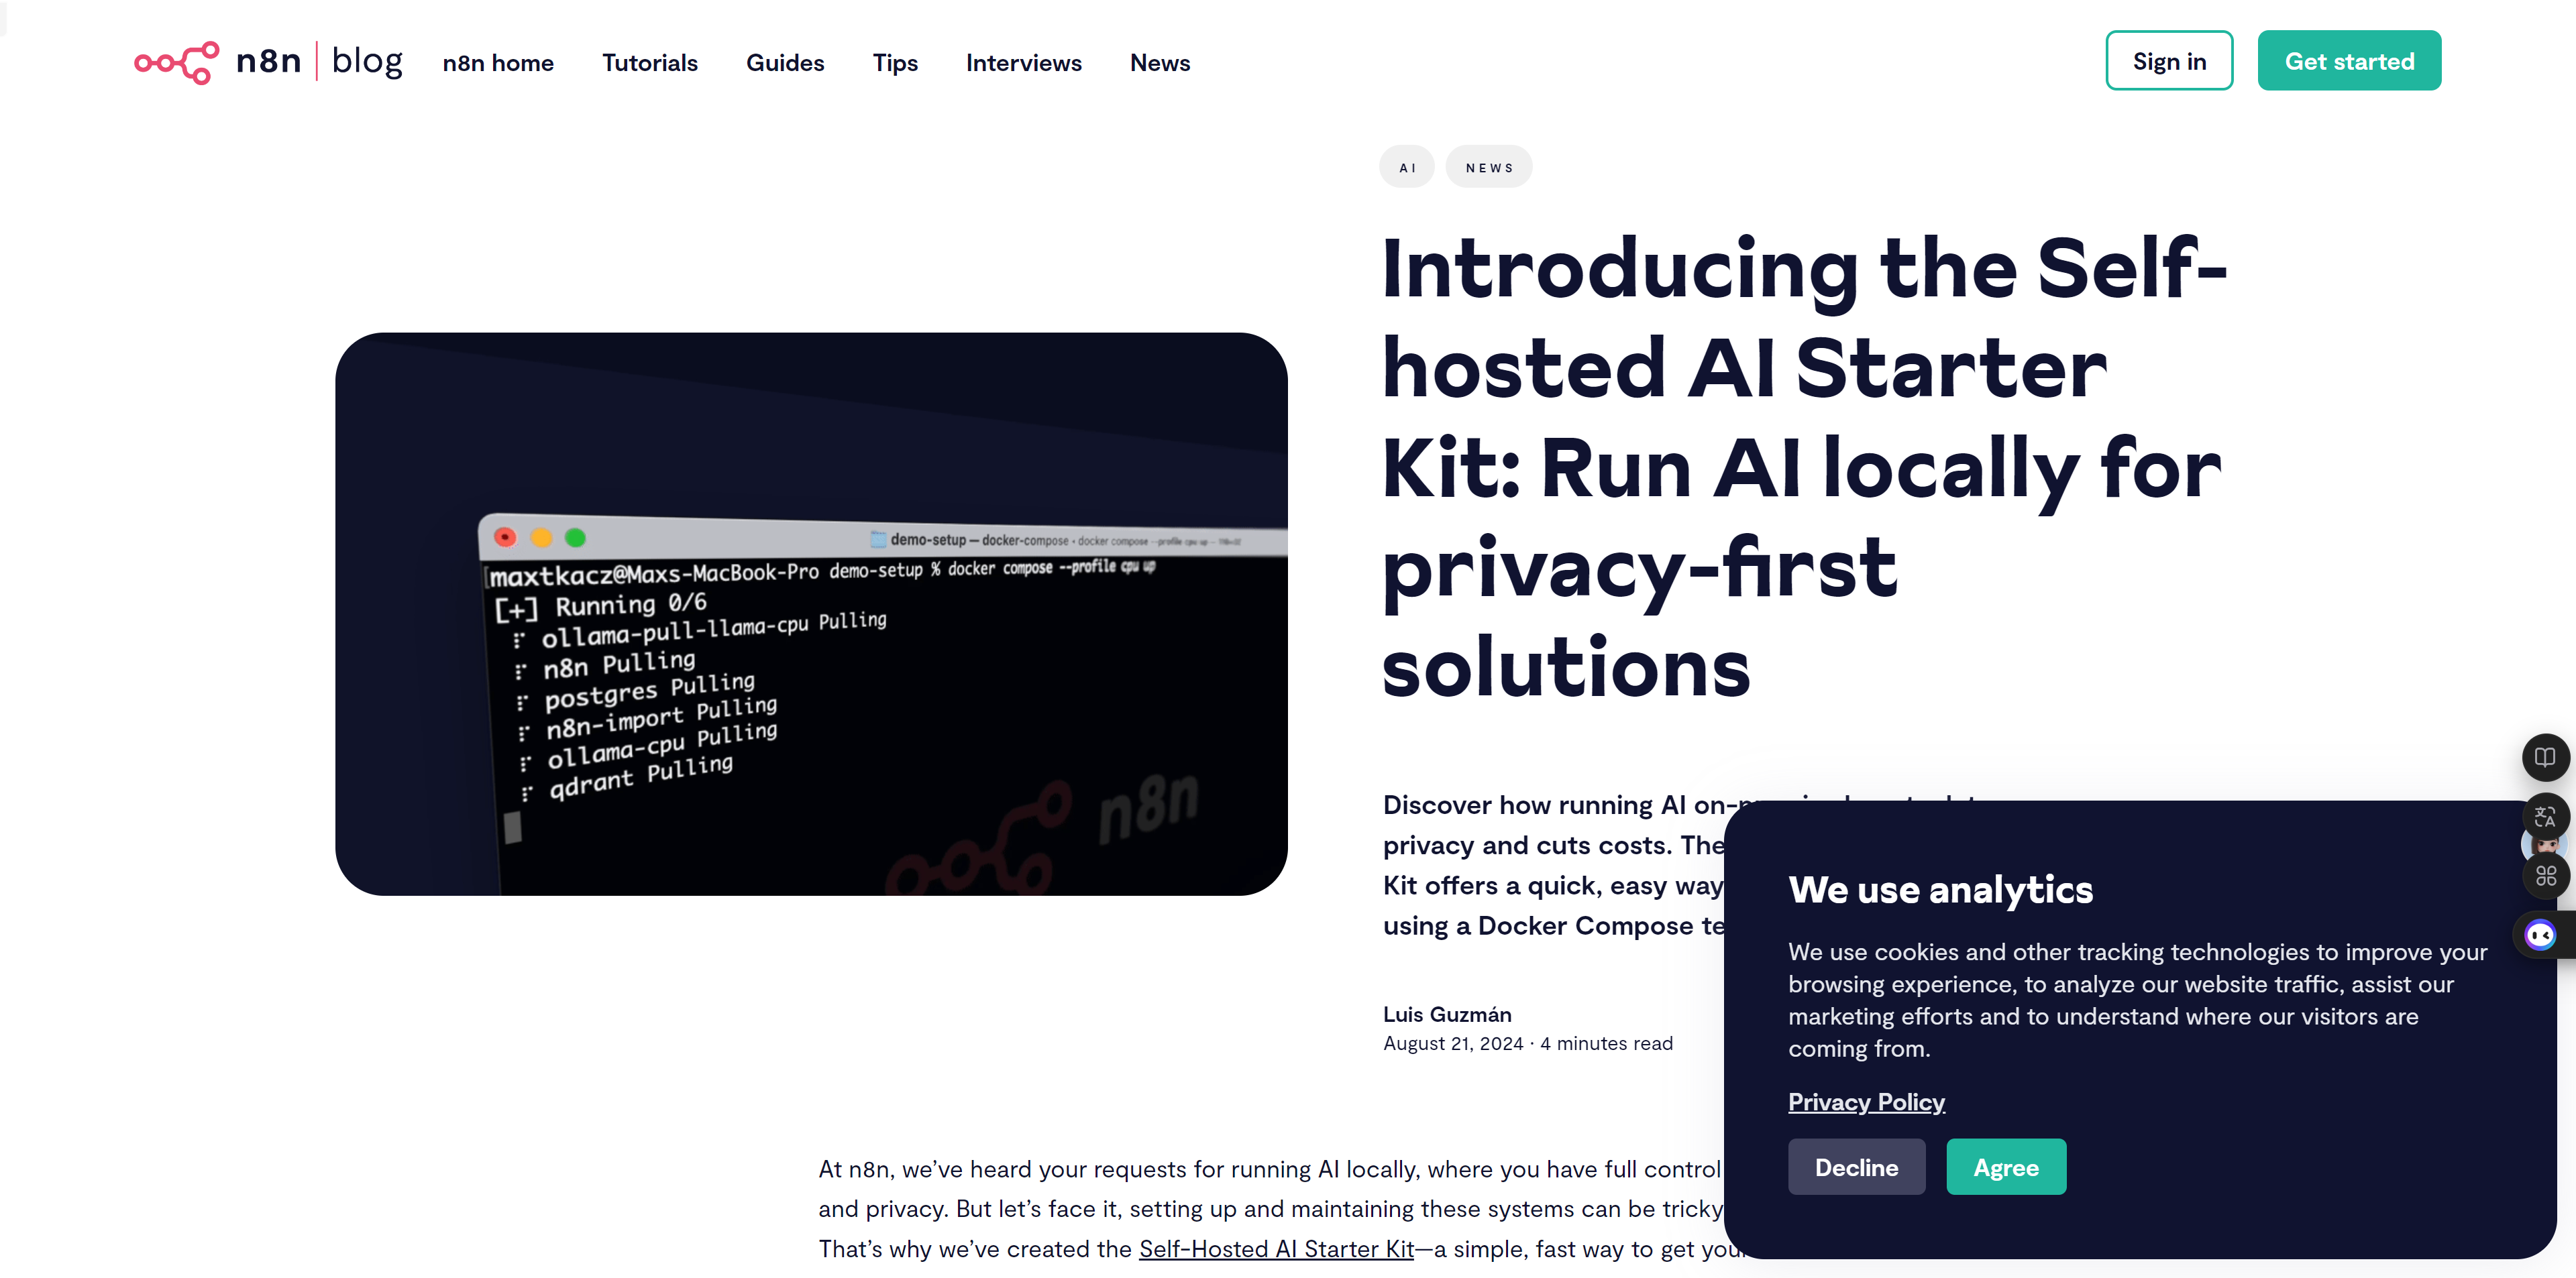
Task: Open the Self-Hosted AI Starter Kit link
Action: [x=1276, y=1249]
